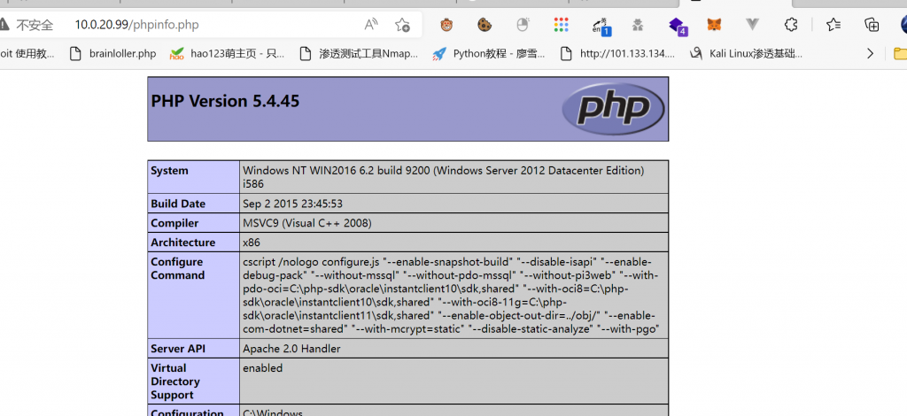The height and width of the screenshot is (416, 907).
Task: Click the translate extension with badge 1
Action: [601, 25]
